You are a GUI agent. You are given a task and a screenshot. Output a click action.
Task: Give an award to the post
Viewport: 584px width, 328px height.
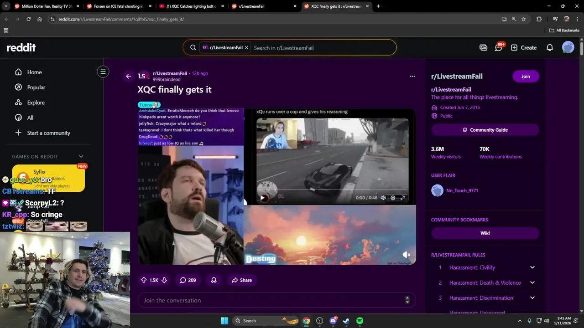point(214,280)
